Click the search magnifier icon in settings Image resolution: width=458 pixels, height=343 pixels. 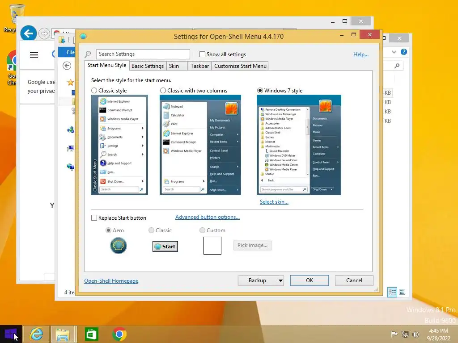point(88,54)
